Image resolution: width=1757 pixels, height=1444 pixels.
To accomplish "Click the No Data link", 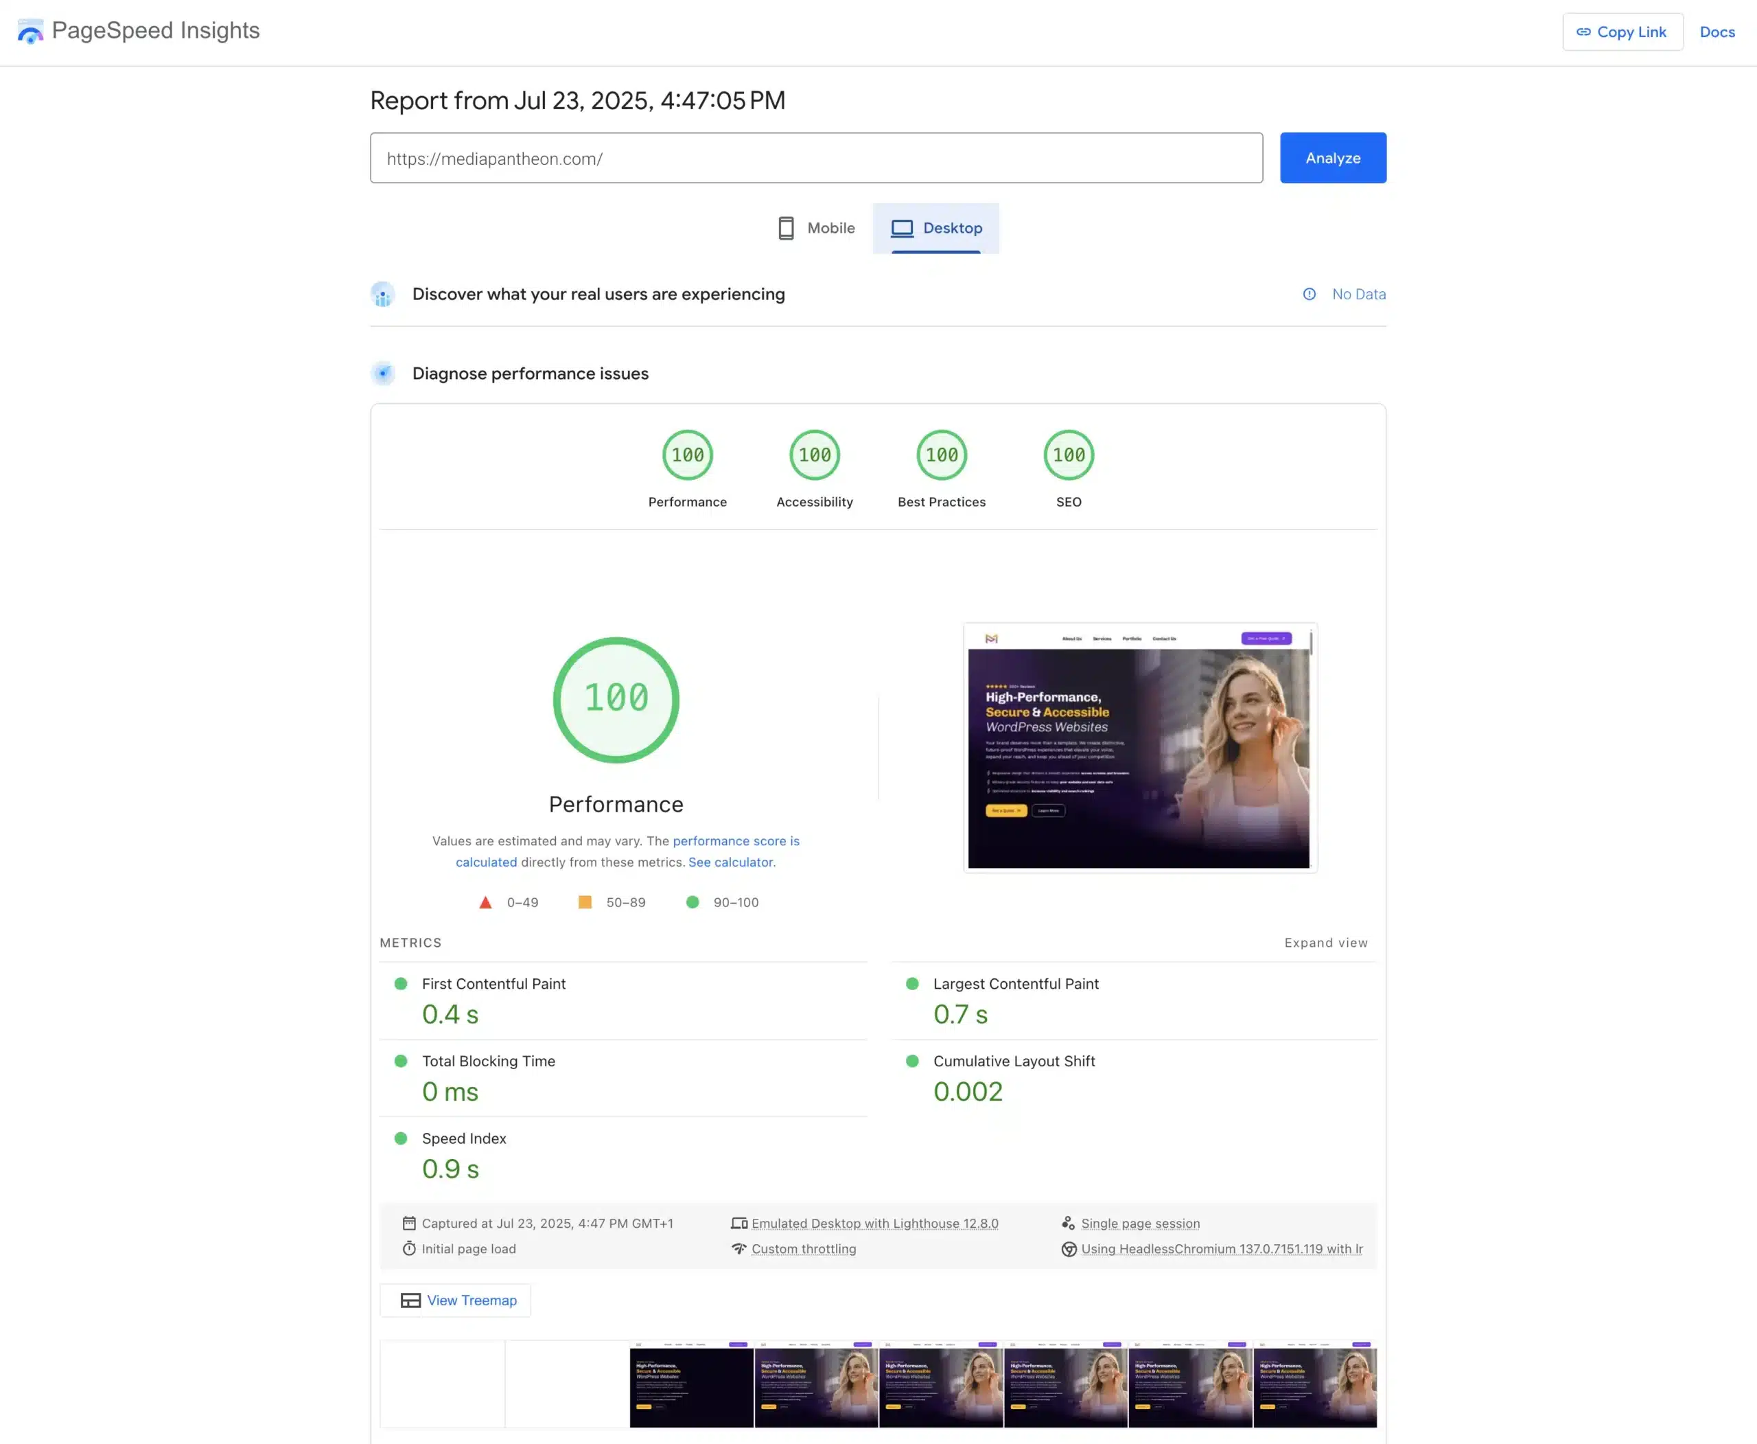I will 1359,294.
